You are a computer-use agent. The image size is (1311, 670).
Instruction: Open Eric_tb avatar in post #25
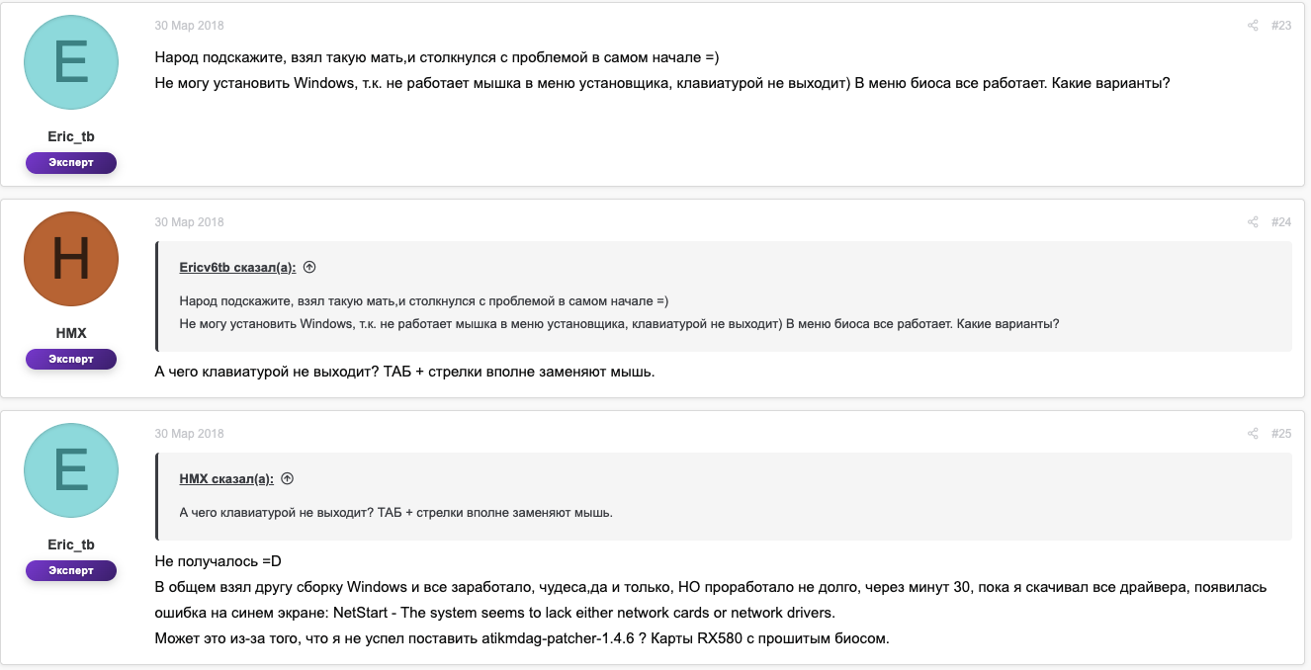click(71, 470)
